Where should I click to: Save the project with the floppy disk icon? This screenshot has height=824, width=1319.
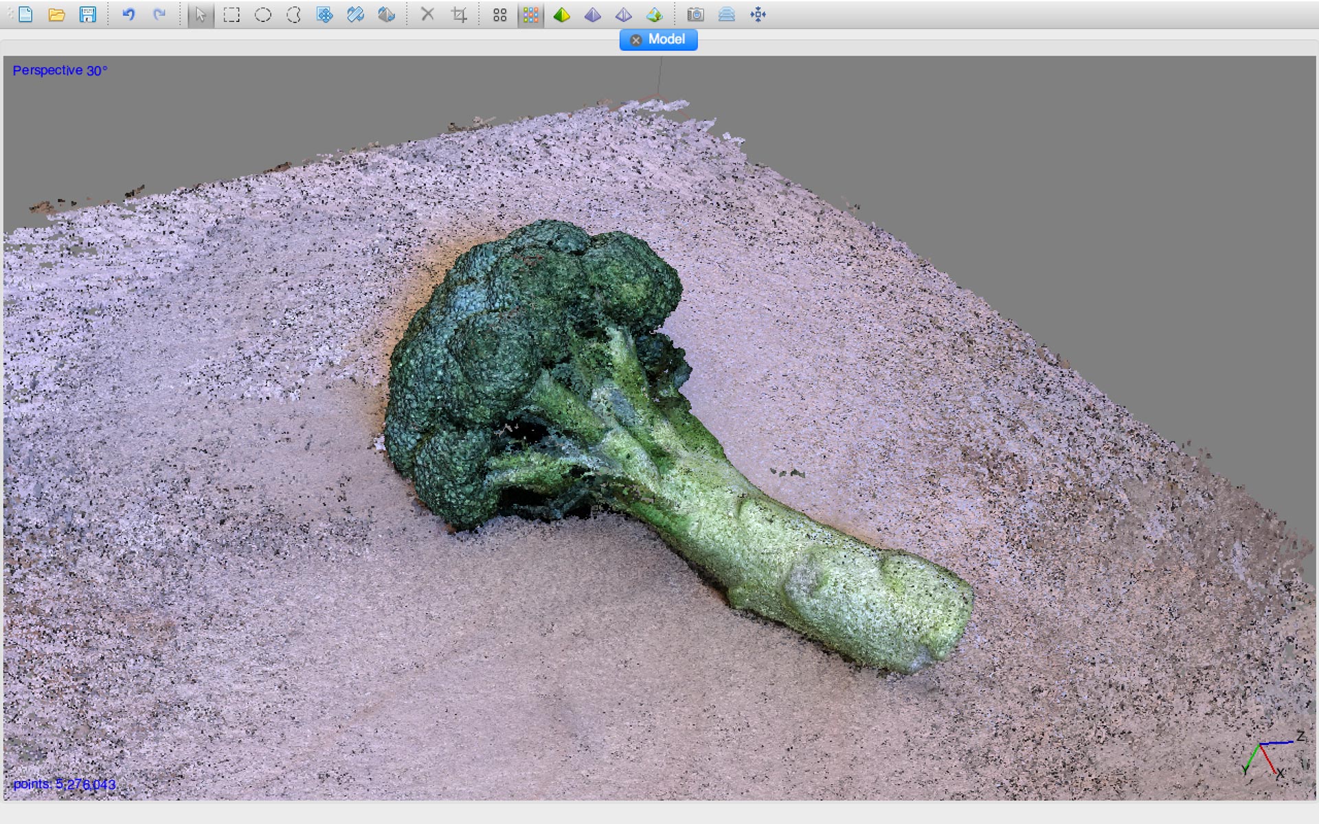pyautogui.click(x=88, y=14)
